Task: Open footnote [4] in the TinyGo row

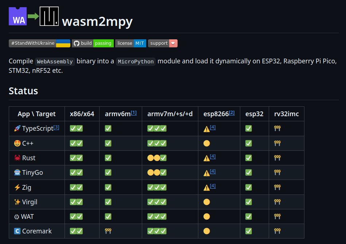Action: pyautogui.click(x=213, y=171)
